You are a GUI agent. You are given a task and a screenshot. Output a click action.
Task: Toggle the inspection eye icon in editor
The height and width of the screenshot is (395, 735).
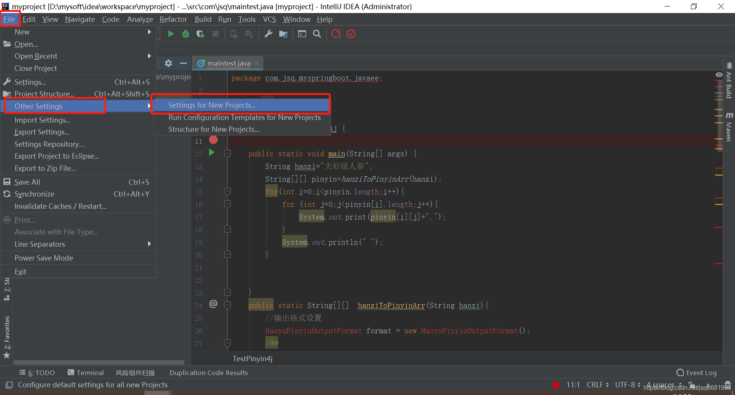(x=719, y=75)
